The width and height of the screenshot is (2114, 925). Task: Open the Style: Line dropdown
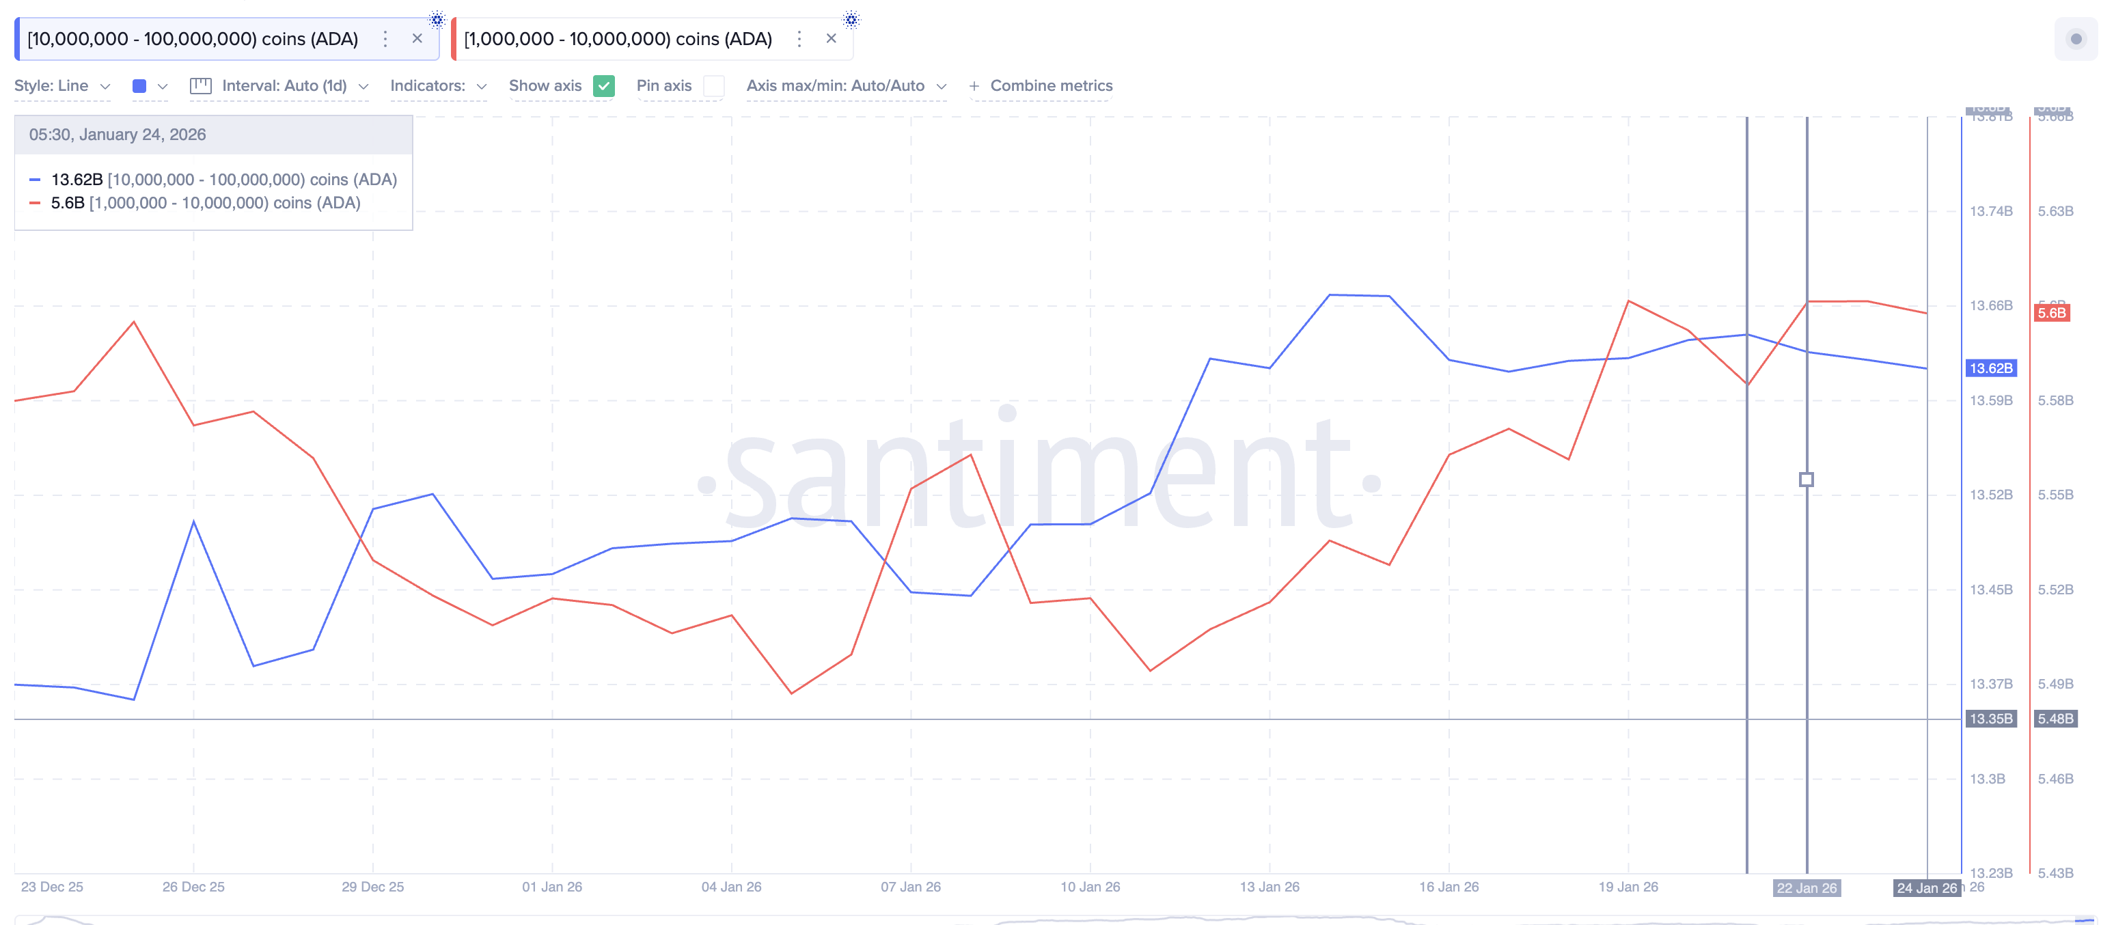point(61,85)
